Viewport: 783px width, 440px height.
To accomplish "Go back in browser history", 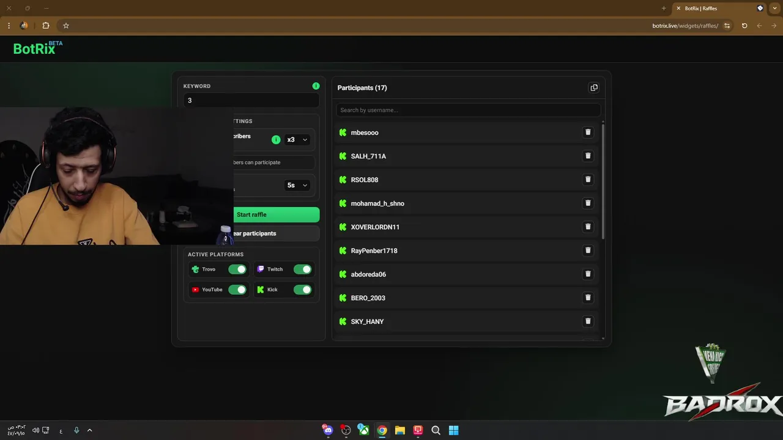I will pos(774,26).
